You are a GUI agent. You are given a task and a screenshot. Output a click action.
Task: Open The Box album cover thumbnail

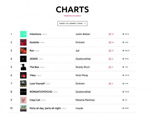[23, 67]
